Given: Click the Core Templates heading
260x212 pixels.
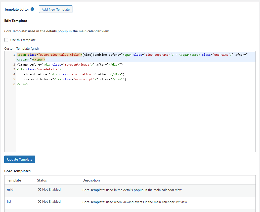Looking at the screenshot, I should [x=17, y=171].
